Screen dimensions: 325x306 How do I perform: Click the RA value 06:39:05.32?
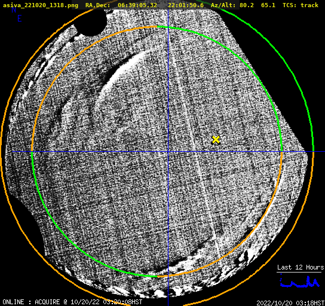click(x=137, y=5)
